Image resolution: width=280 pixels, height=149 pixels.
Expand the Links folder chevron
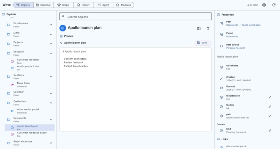pos(51,34)
